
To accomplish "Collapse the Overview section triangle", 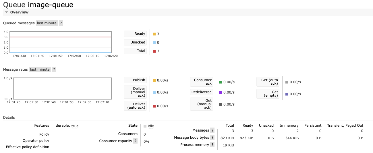I will click(6, 12).
